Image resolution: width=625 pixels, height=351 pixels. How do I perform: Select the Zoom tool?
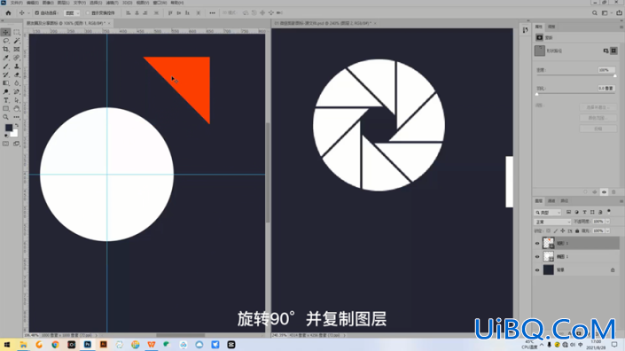coord(5,117)
